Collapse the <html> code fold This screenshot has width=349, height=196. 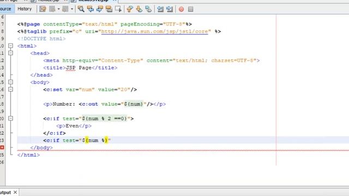pos(10,46)
